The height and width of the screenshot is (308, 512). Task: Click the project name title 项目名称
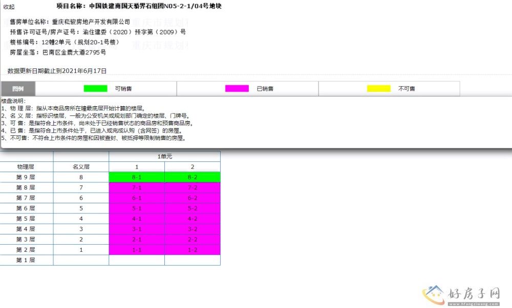pos(139,6)
